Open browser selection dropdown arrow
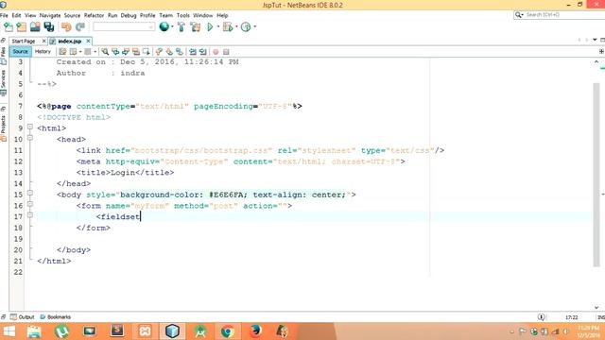605x340 pixels. pyautogui.click(x=172, y=27)
